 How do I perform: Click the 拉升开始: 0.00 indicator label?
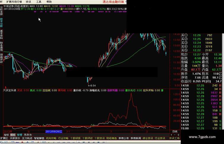pos(151,90)
